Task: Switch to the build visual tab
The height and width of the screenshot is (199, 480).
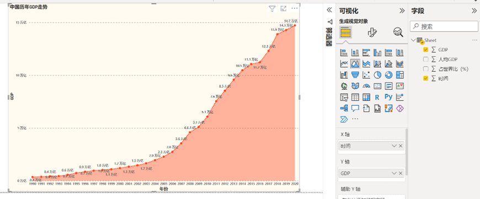Action: pos(345,32)
